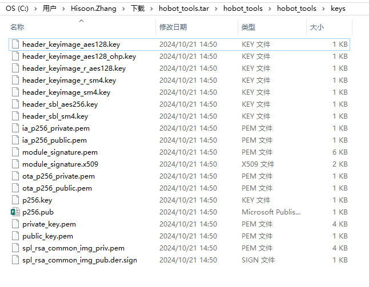This screenshot has width=369, height=287.
Task: Select header_keyimage_r_sm4.key file name
Action: (69, 80)
